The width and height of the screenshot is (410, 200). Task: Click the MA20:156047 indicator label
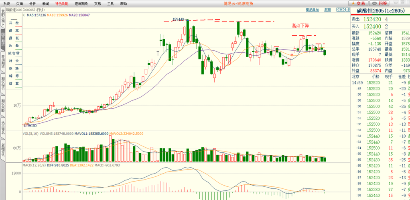pyautogui.click(x=79, y=15)
